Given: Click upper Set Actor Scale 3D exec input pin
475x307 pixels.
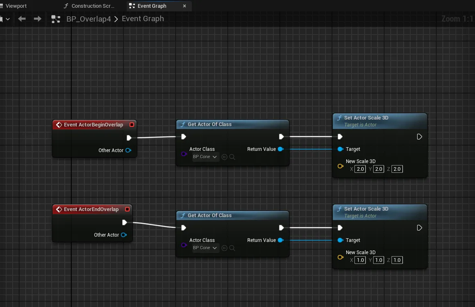Looking at the screenshot, I should [340, 137].
